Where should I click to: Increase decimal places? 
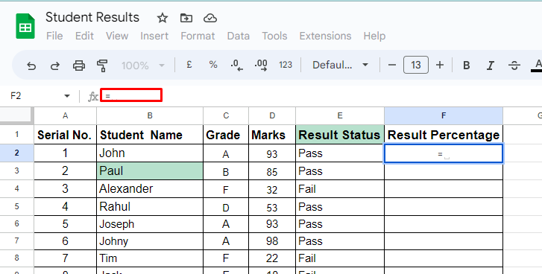click(261, 65)
